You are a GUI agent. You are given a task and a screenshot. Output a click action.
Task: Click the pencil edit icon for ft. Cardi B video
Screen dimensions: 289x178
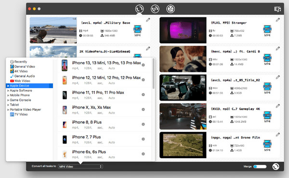pyautogui.click(x=278, y=49)
